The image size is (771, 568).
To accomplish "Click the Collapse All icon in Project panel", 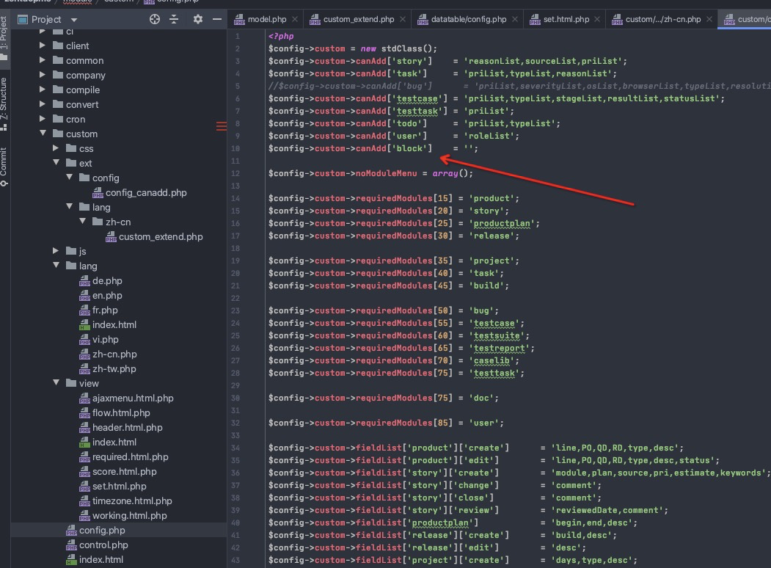I will point(174,20).
